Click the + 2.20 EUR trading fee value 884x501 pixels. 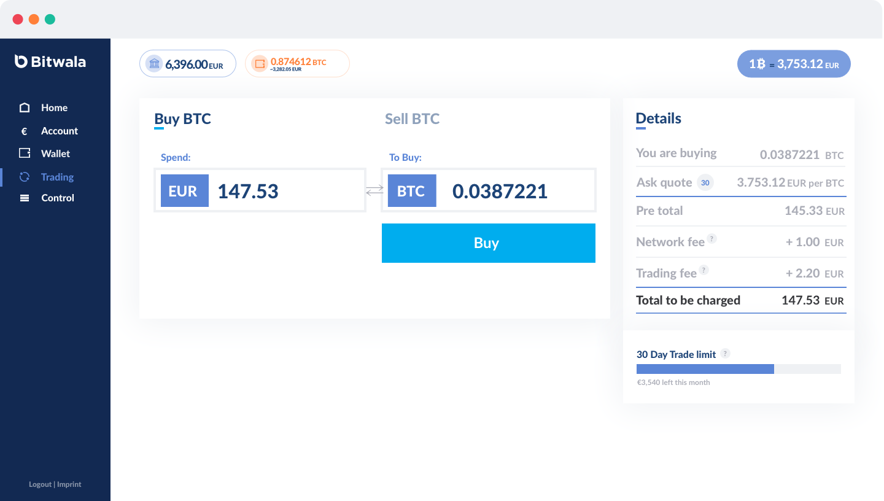815,273
